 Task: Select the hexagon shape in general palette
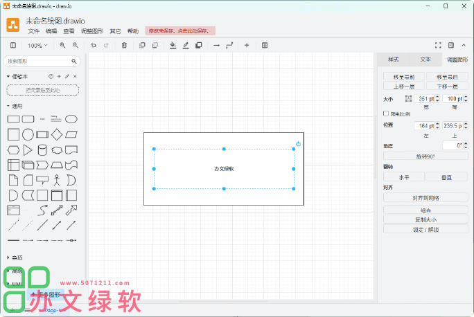[x=13, y=150]
